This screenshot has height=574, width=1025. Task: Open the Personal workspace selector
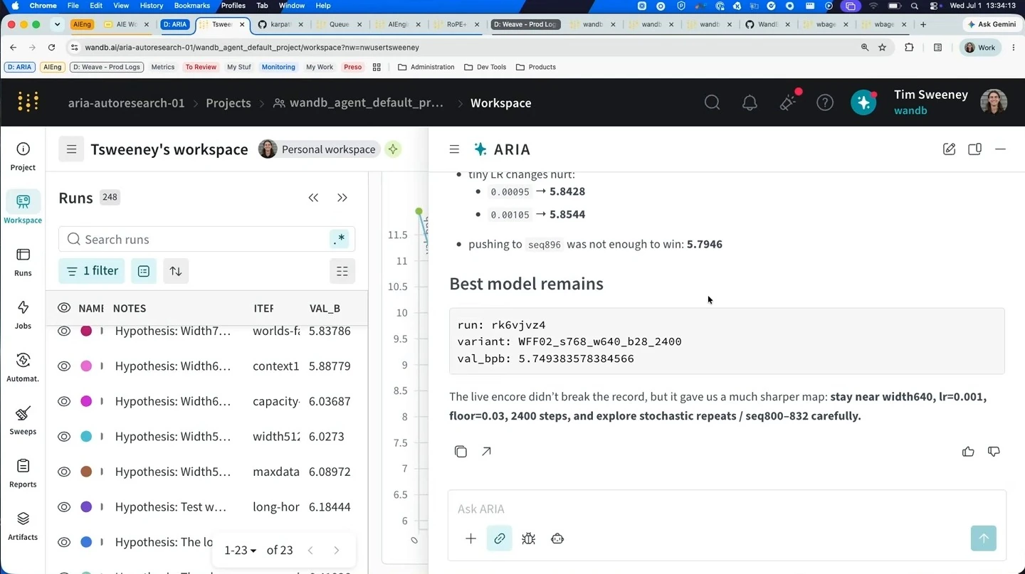317,149
